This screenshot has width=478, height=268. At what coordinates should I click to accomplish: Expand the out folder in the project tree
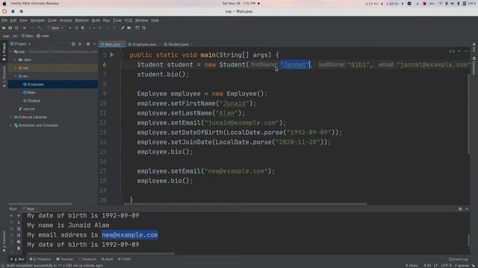point(15,68)
